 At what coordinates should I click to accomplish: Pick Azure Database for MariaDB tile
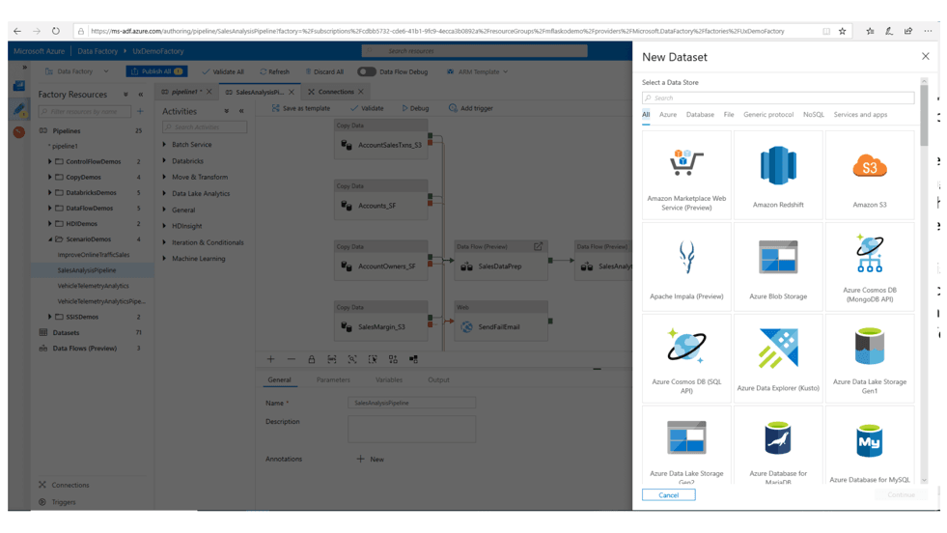778,445
